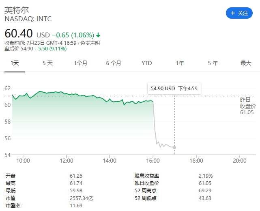Click the 英特尔 stock title
This screenshot has height=211, width=260.
(17, 10)
